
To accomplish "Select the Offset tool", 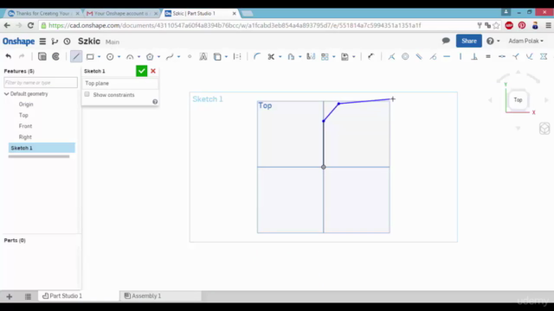I will 291,56.
